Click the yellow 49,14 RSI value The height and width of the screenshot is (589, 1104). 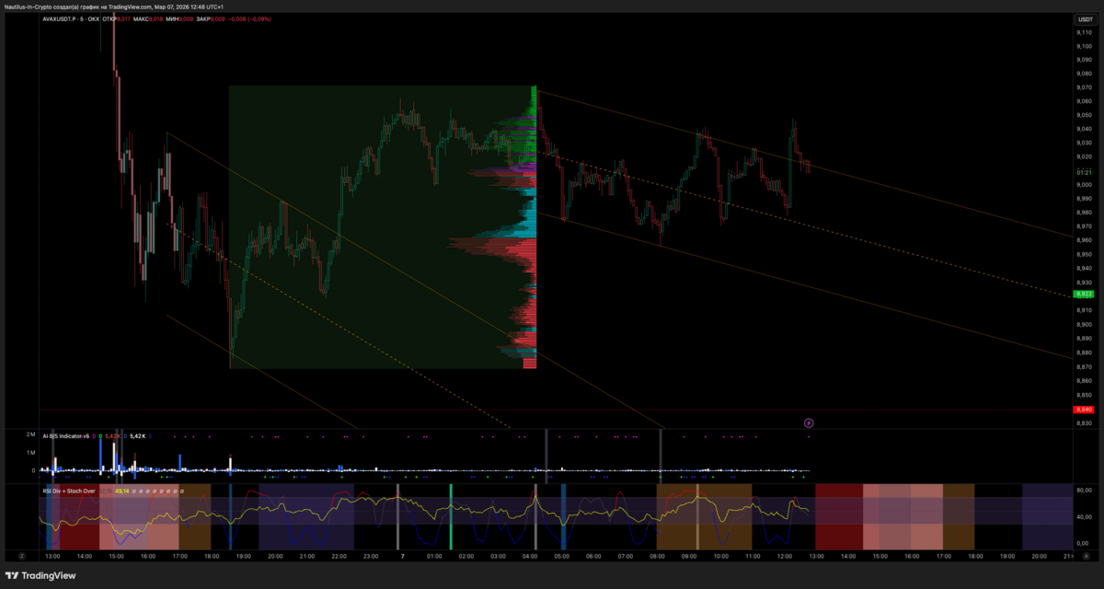click(x=121, y=491)
